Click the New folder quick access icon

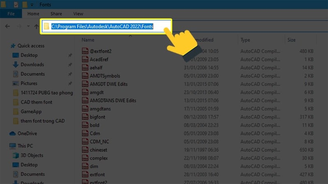click(25, 4)
